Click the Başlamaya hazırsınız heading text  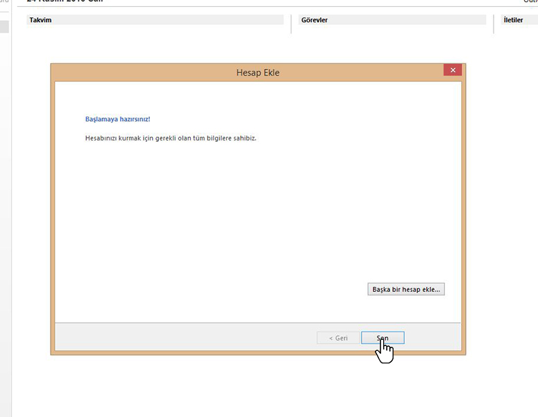(x=117, y=119)
